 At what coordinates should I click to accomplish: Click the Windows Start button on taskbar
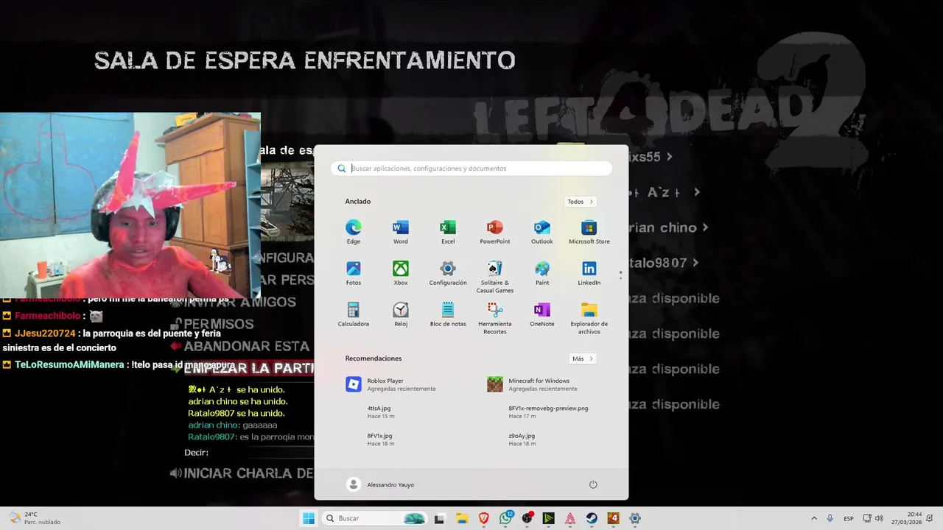(309, 518)
